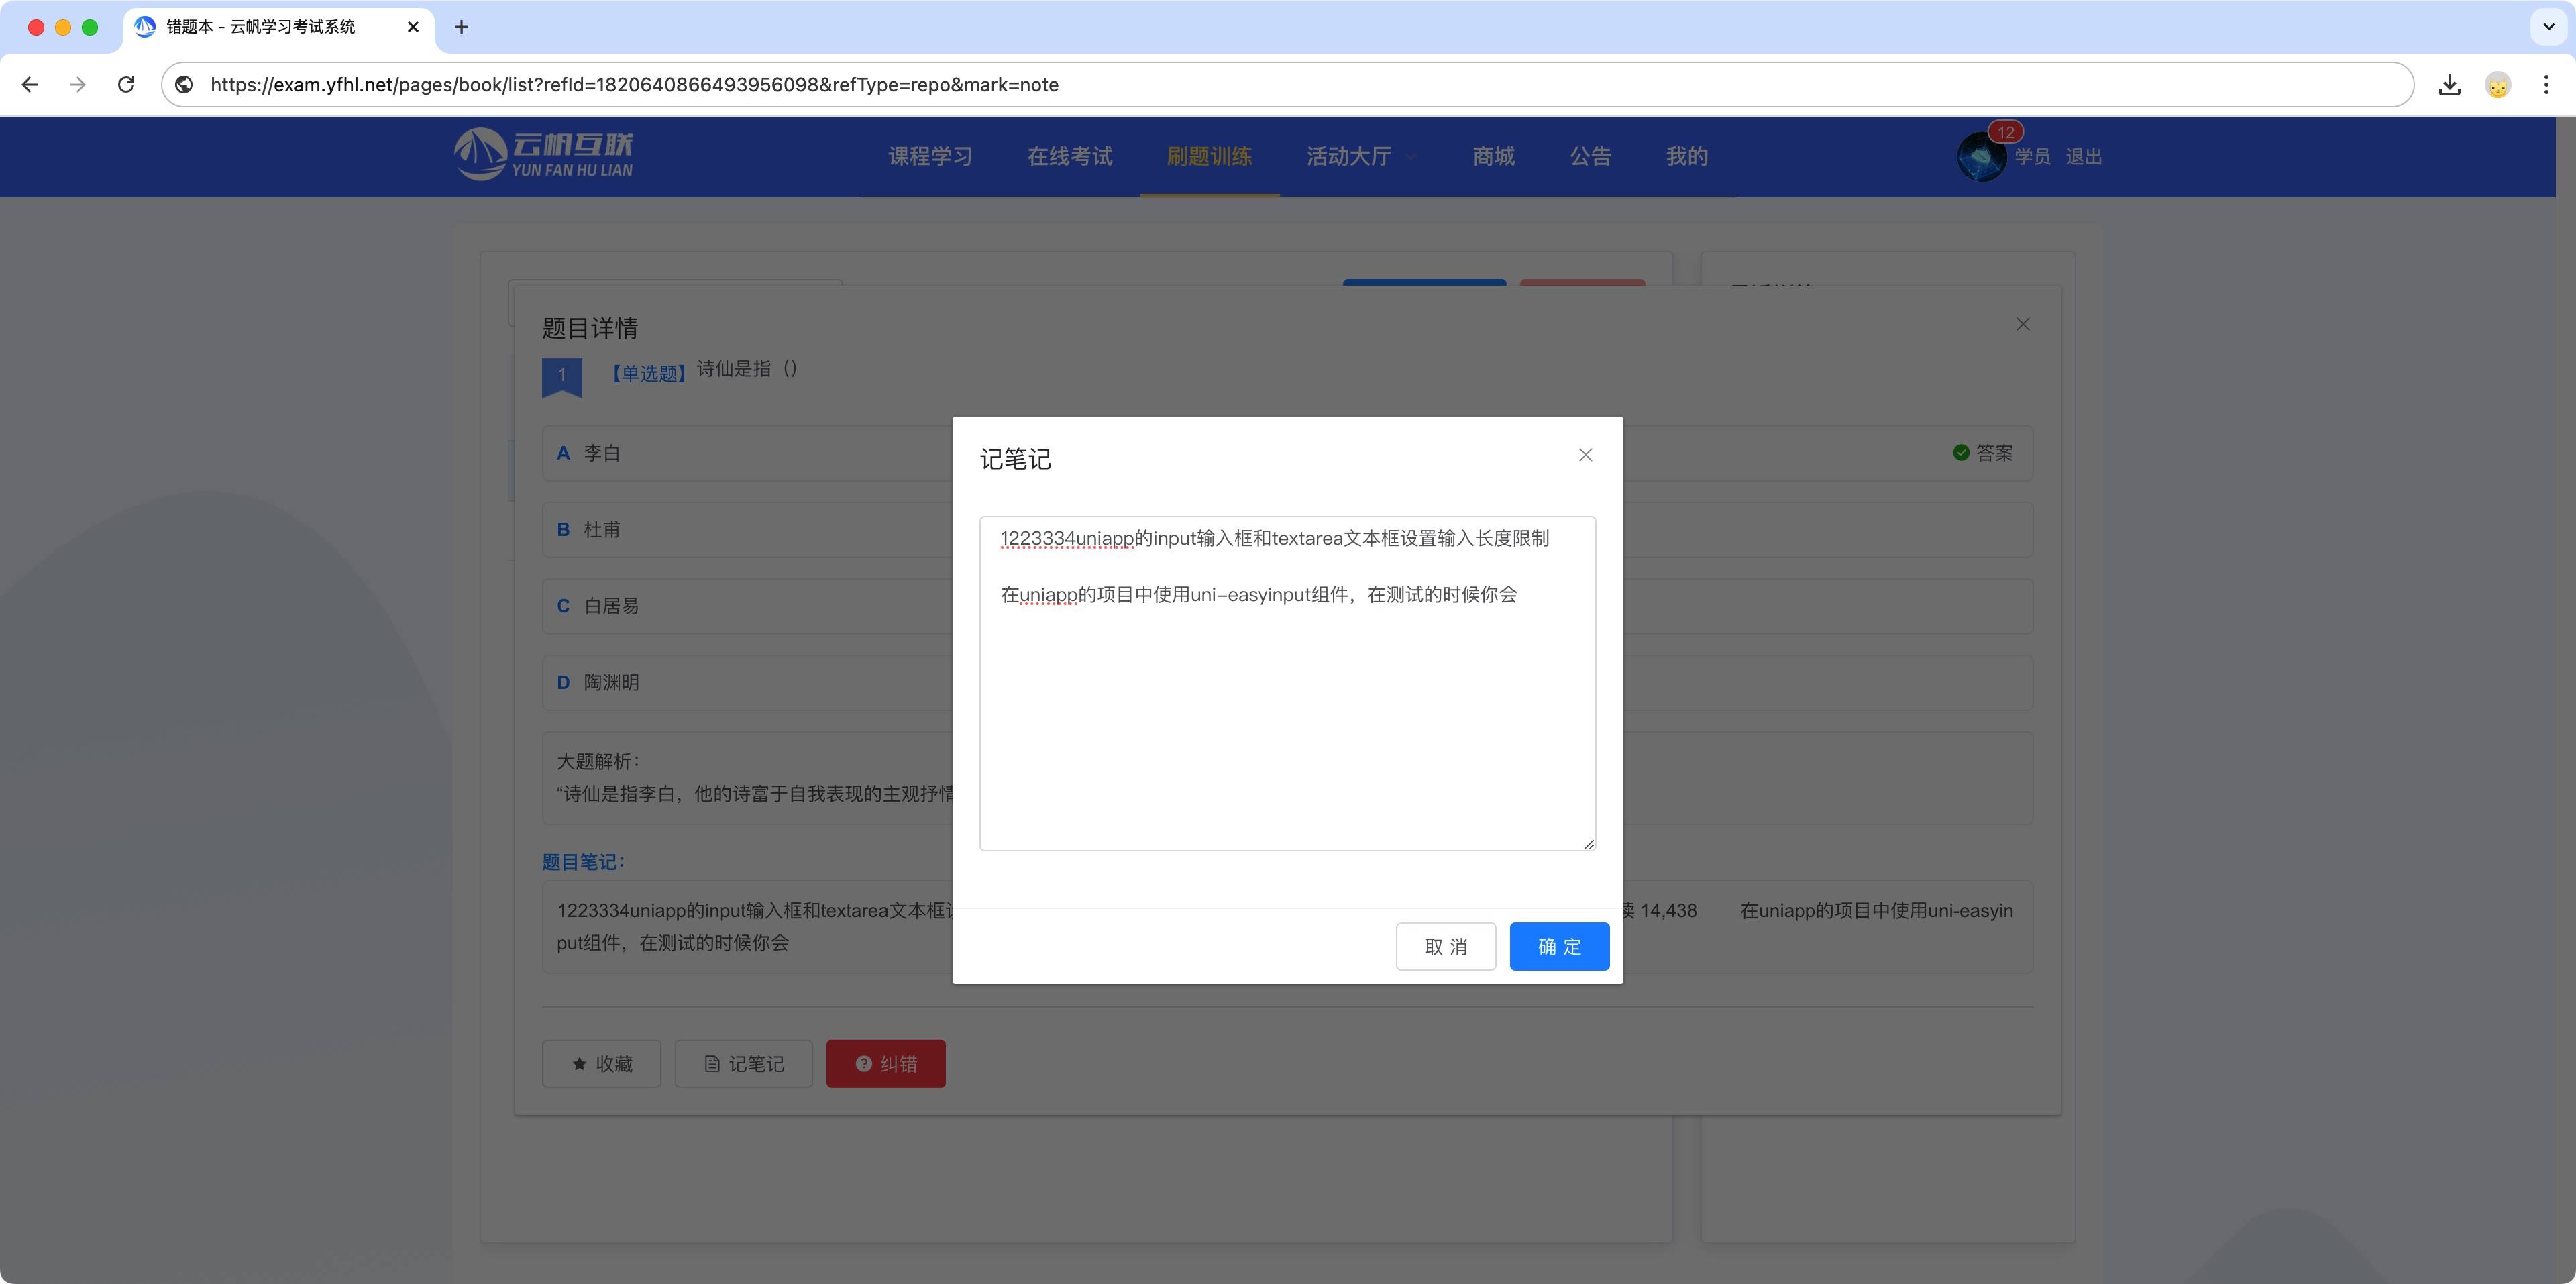
Task: Open the 课程学习 nav item
Action: (930, 156)
